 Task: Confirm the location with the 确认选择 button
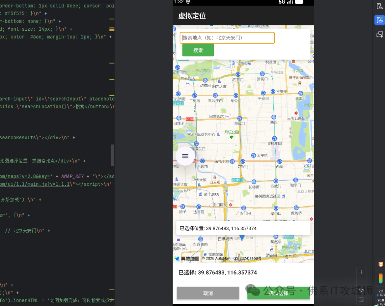tap(278, 293)
